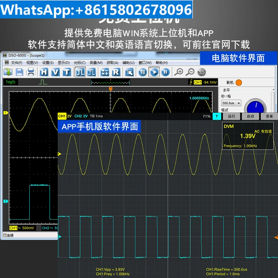
Task: Tap the yellow channel 1 marker in app
Action: 59,154
